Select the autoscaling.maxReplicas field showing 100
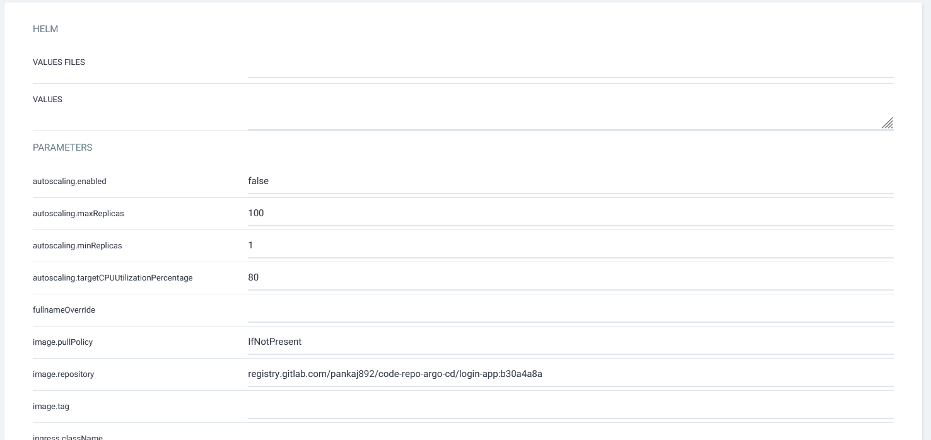The image size is (931, 440). [x=570, y=214]
